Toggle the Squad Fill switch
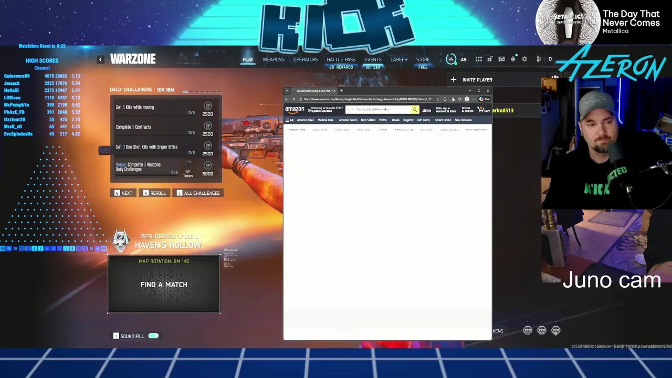672x378 pixels. [x=153, y=336]
